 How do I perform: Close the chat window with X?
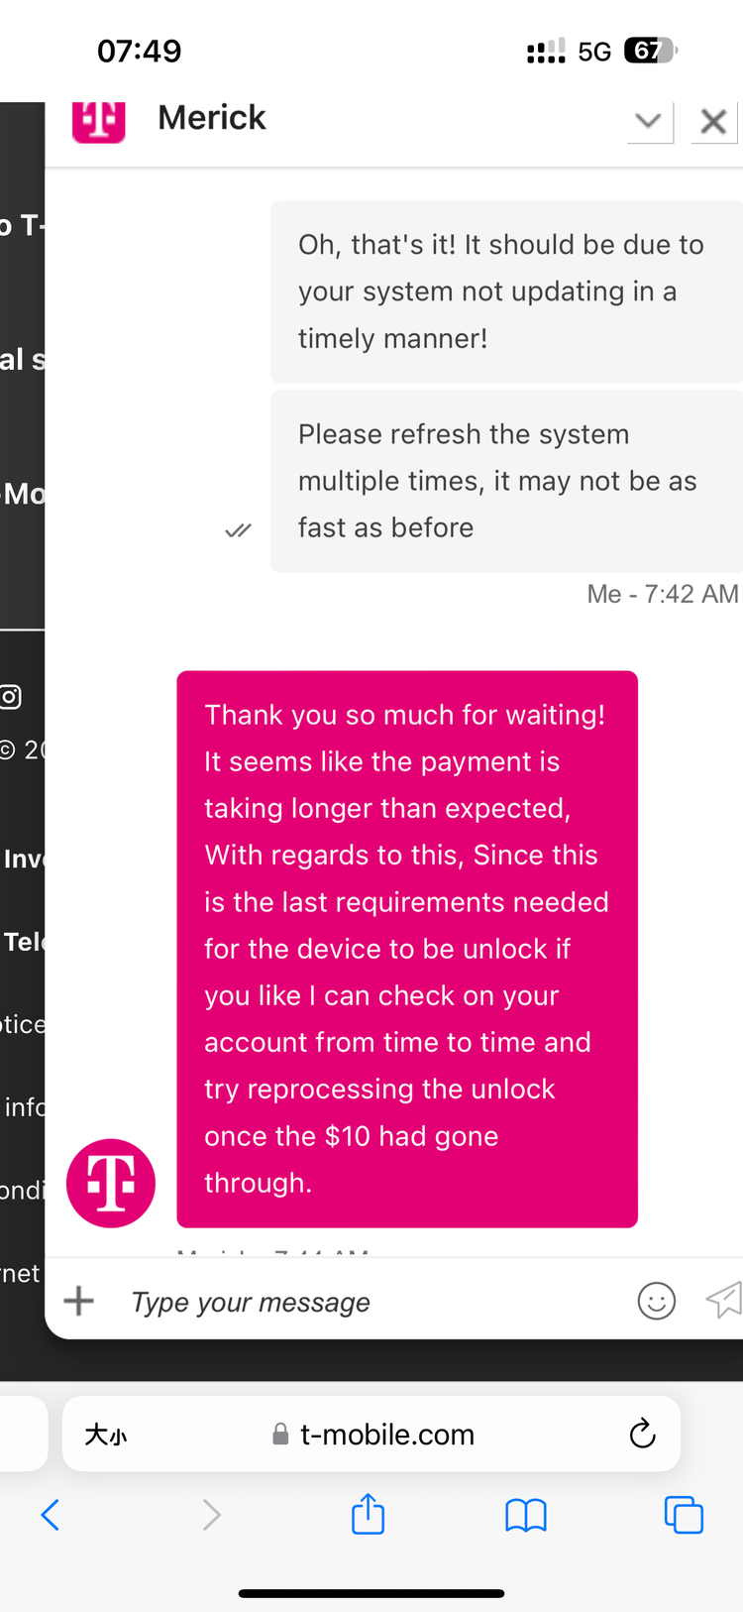click(x=714, y=122)
